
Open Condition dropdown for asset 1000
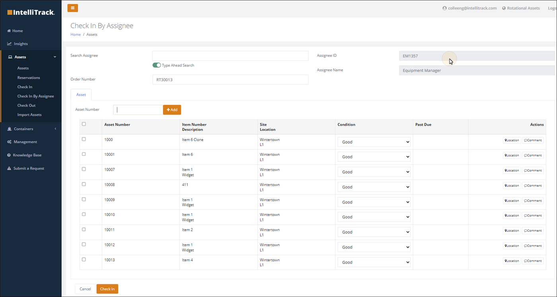click(374, 142)
